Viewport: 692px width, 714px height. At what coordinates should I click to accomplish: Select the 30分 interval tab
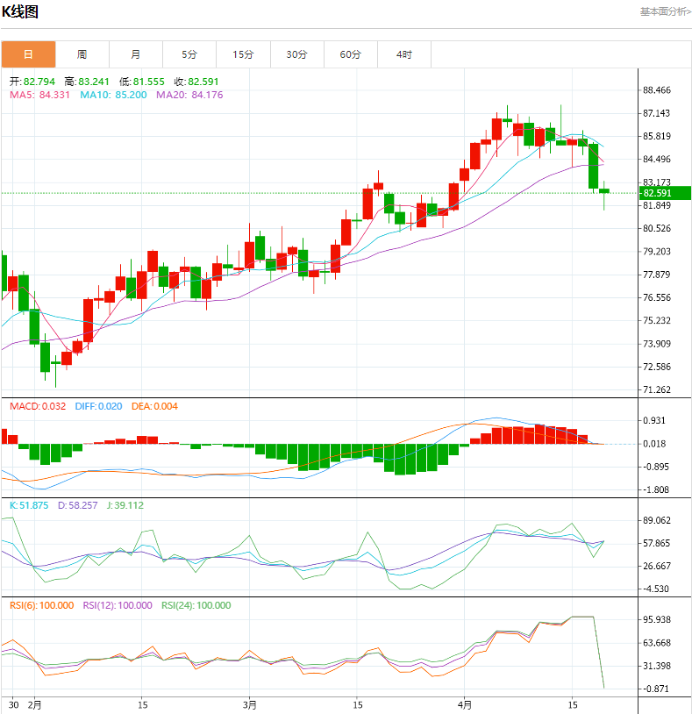(x=296, y=54)
